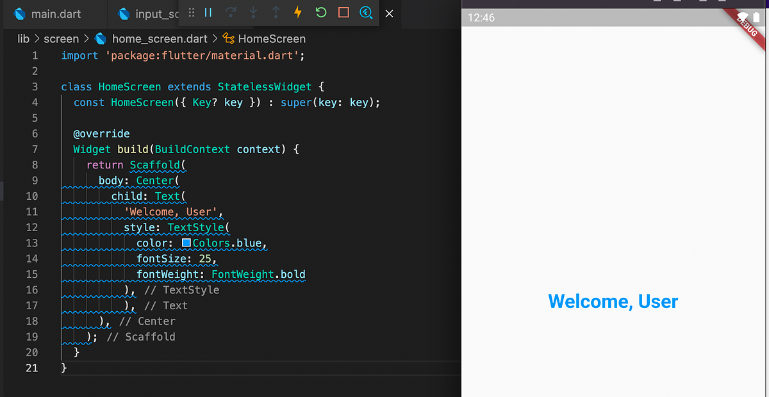
Task: Click line number 11 to set a breakpoint
Action: (x=33, y=211)
